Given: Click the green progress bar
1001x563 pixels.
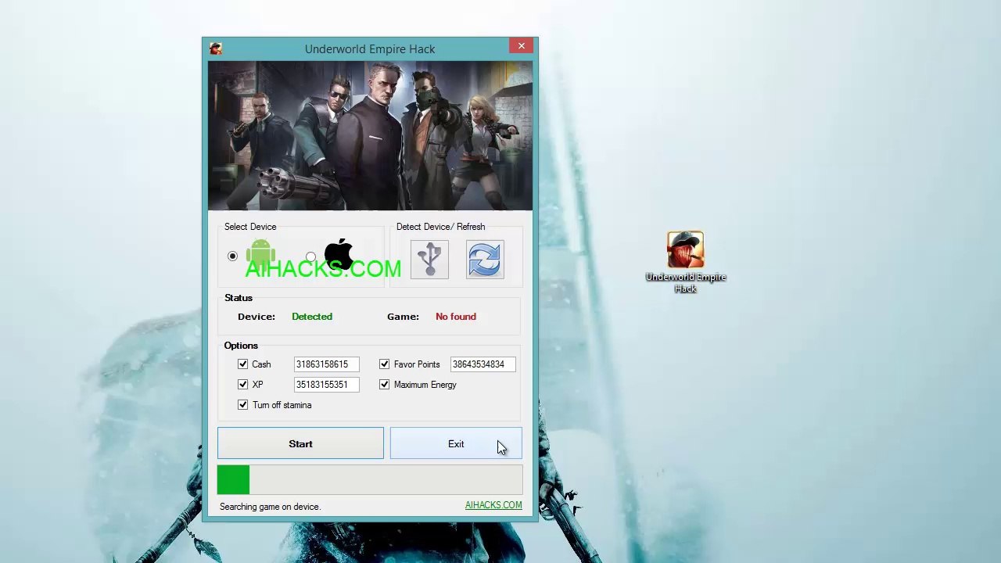Looking at the screenshot, I should tap(370, 479).
